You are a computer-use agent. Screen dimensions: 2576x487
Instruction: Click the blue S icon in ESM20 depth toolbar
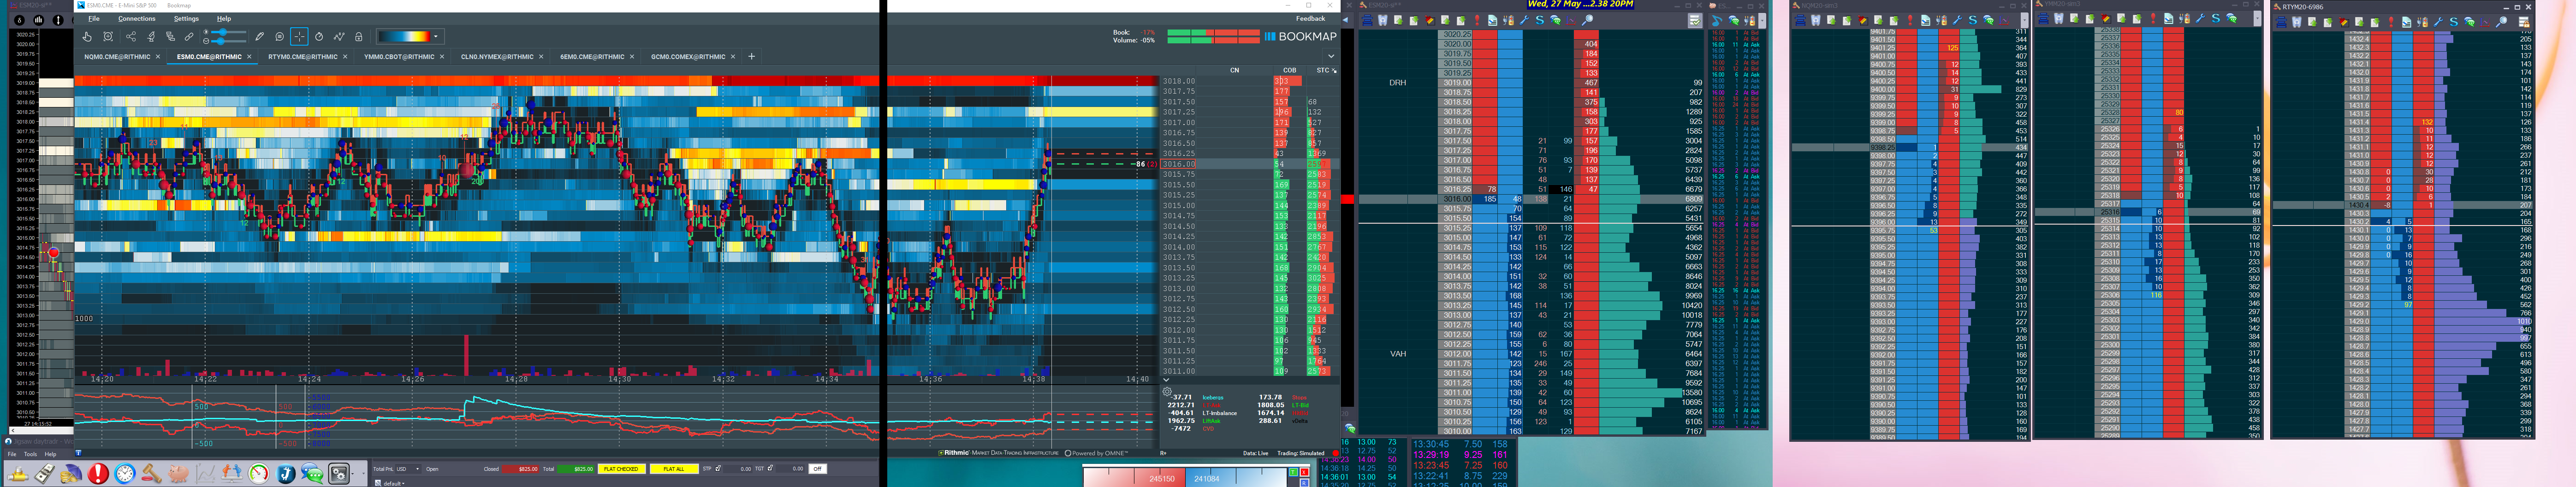[1539, 20]
